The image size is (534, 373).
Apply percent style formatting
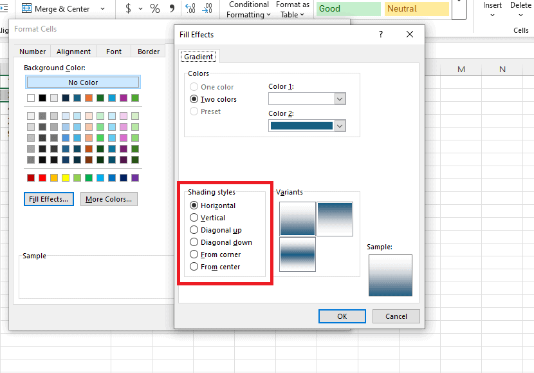point(155,8)
